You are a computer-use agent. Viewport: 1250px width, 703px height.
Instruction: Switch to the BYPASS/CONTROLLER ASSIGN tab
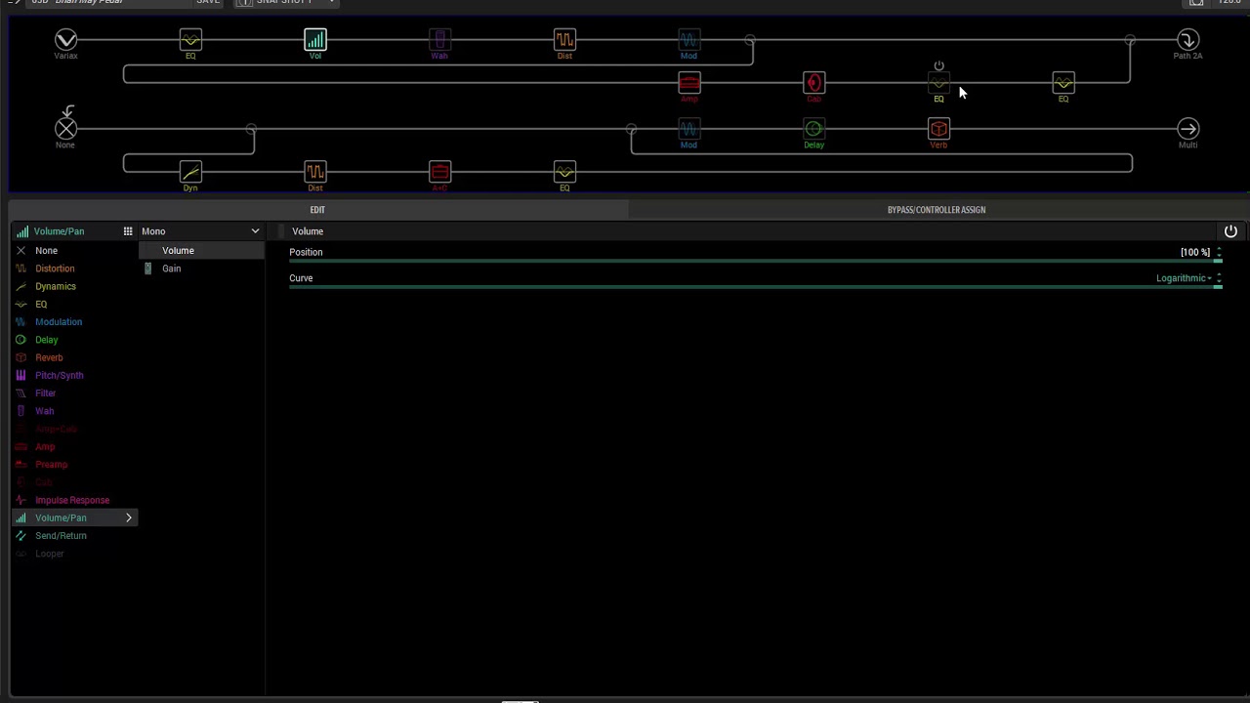click(x=937, y=210)
